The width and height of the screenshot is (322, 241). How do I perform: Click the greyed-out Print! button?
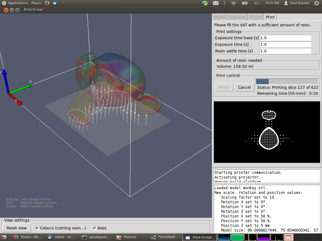click(224, 87)
